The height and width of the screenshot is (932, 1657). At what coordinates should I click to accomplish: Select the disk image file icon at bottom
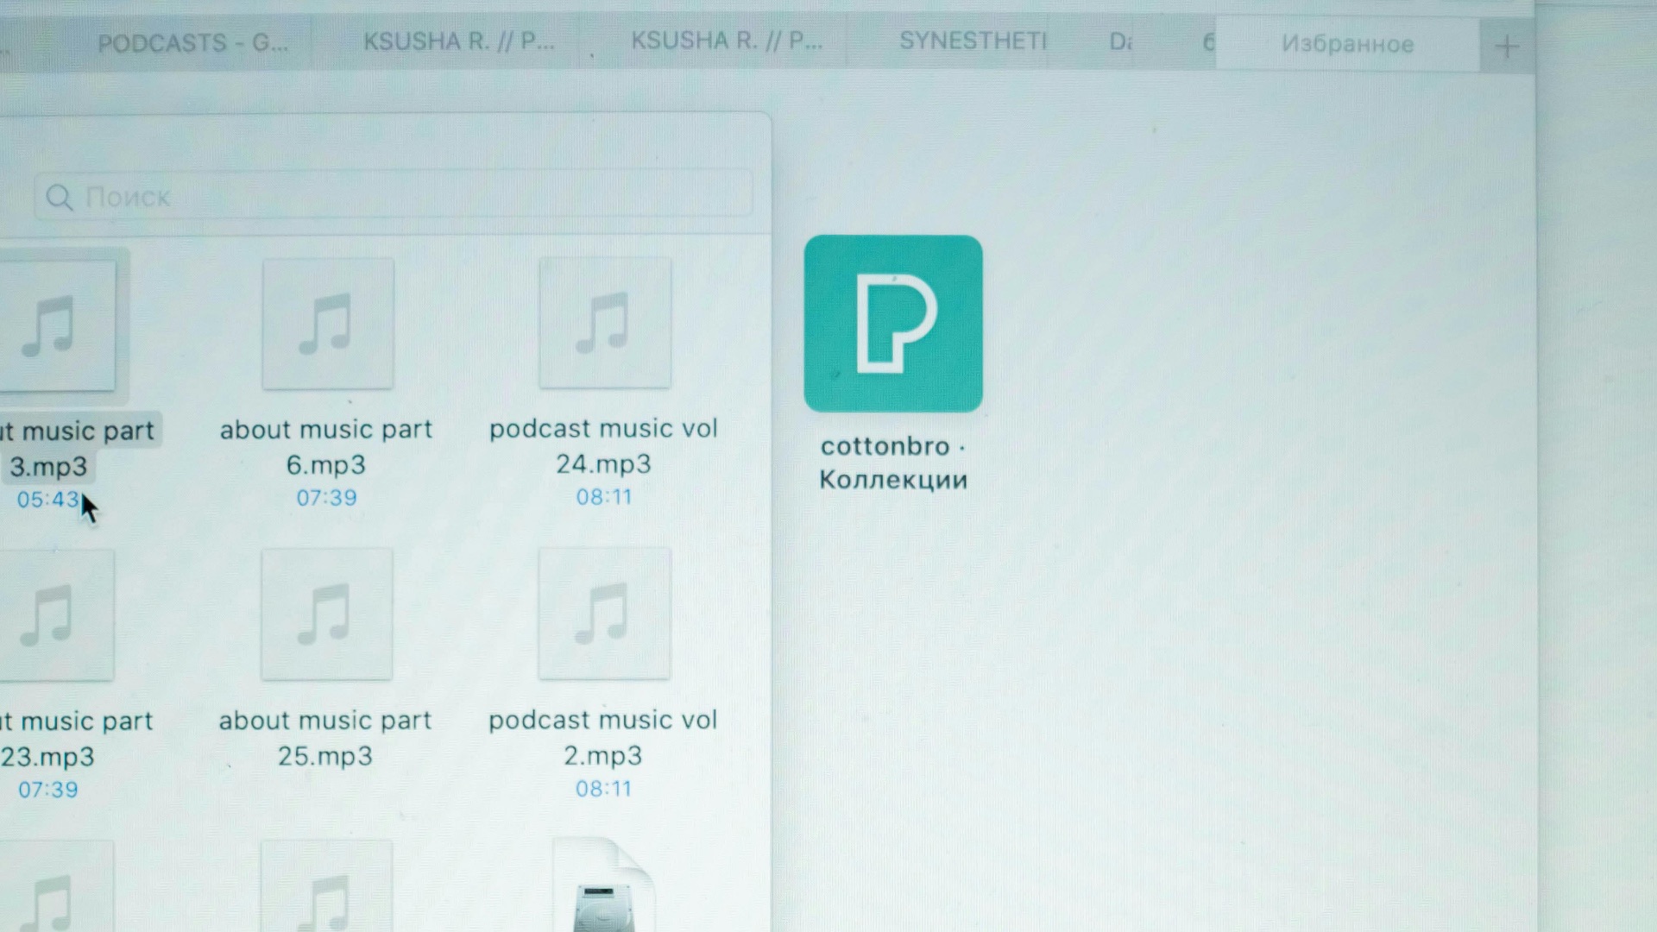(x=603, y=889)
